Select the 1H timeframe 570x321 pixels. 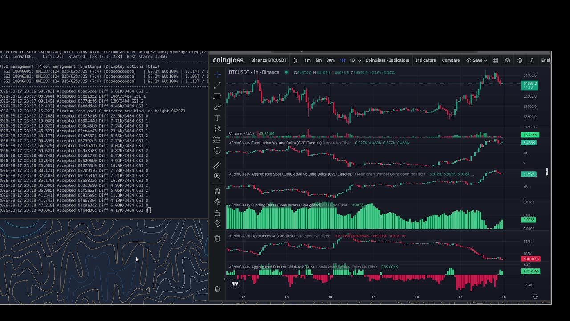click(342, 60)
